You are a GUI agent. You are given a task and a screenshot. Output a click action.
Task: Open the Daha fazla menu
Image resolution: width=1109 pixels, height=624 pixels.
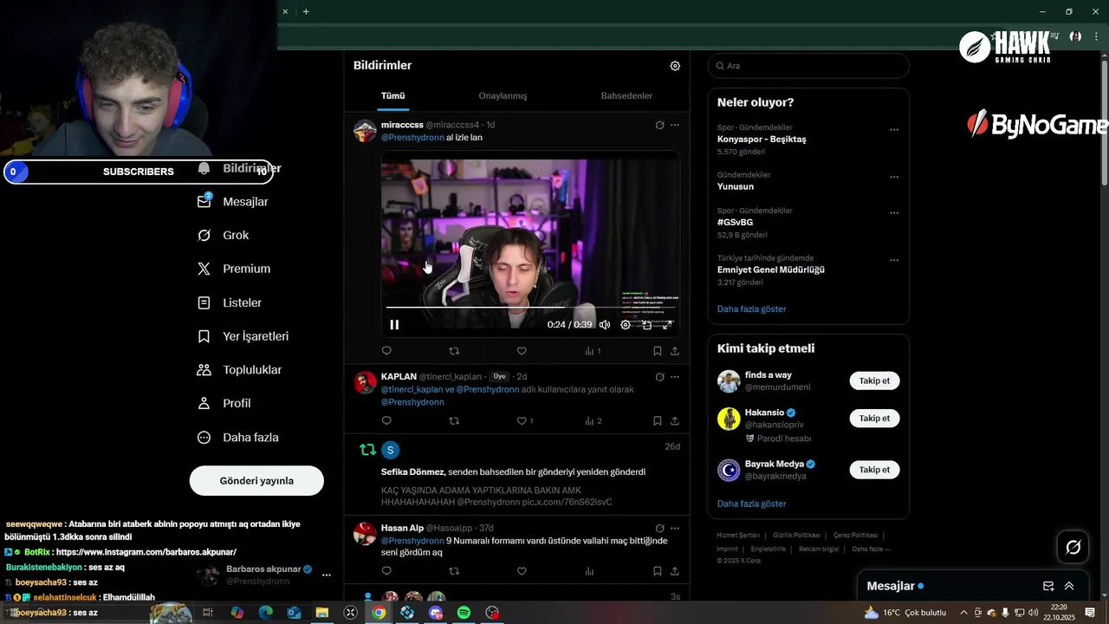237,438
